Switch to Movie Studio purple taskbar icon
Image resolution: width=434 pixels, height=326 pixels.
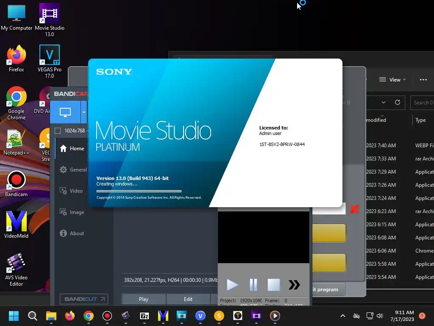256,316
